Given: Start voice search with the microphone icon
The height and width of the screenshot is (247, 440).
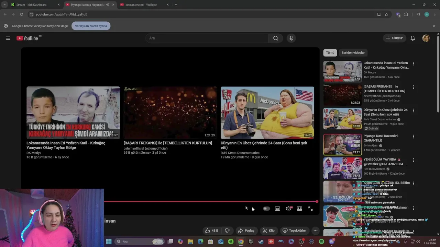Looking at the screenshot, I should tap(291, 38).
